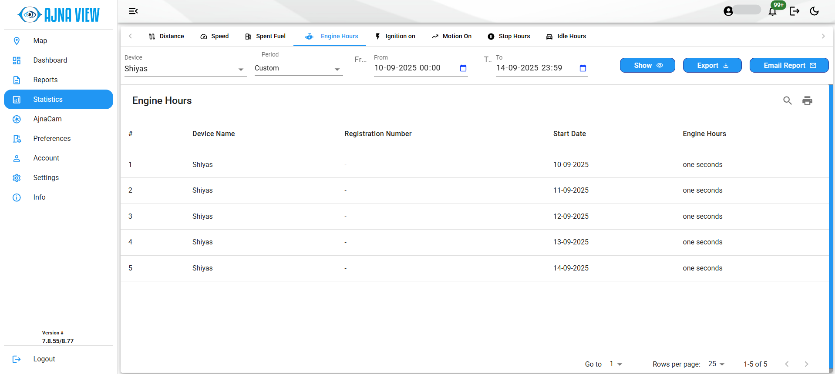Click the Show button
The height and width of the screenshot is (374, 835).
647,65
